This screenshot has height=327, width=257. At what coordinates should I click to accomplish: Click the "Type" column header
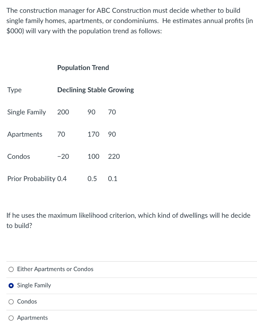14,90
